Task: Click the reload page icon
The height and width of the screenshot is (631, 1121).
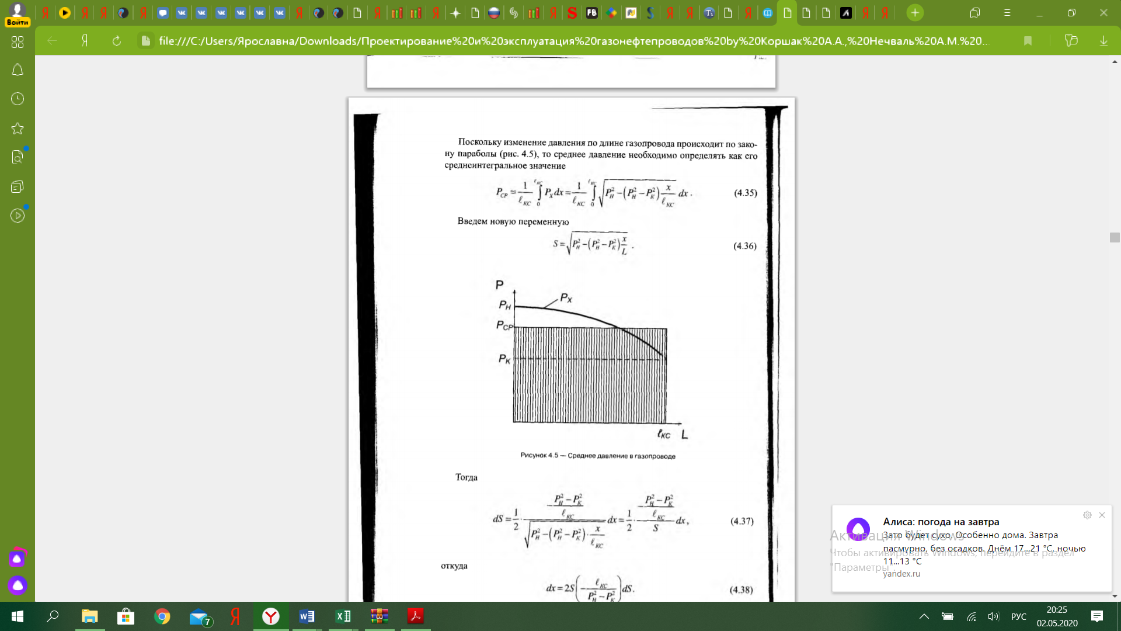Action: click(x=117, y=41)
